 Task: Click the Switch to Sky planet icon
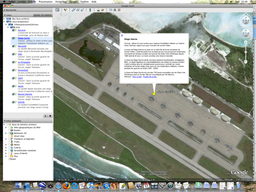coord(102,10)
